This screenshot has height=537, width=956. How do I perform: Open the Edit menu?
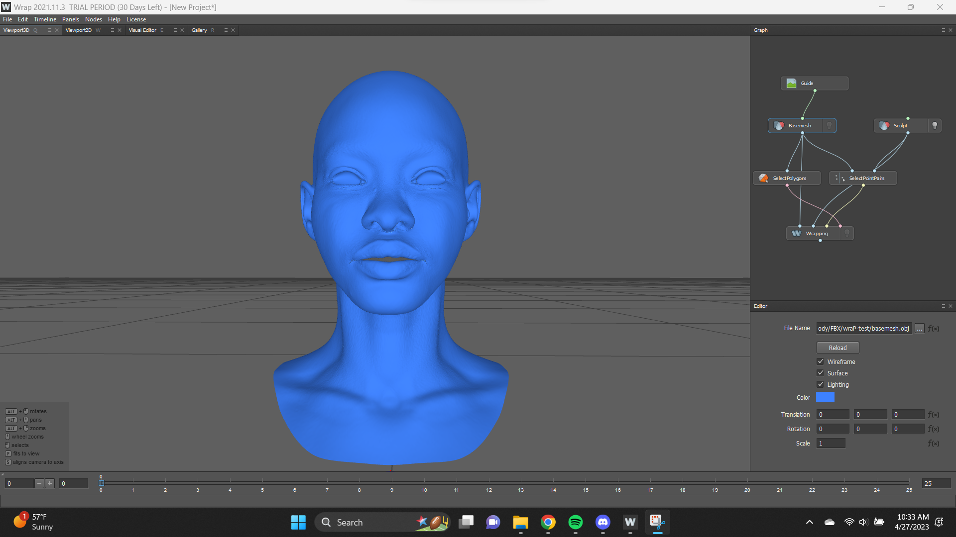(x=23, y=19)
